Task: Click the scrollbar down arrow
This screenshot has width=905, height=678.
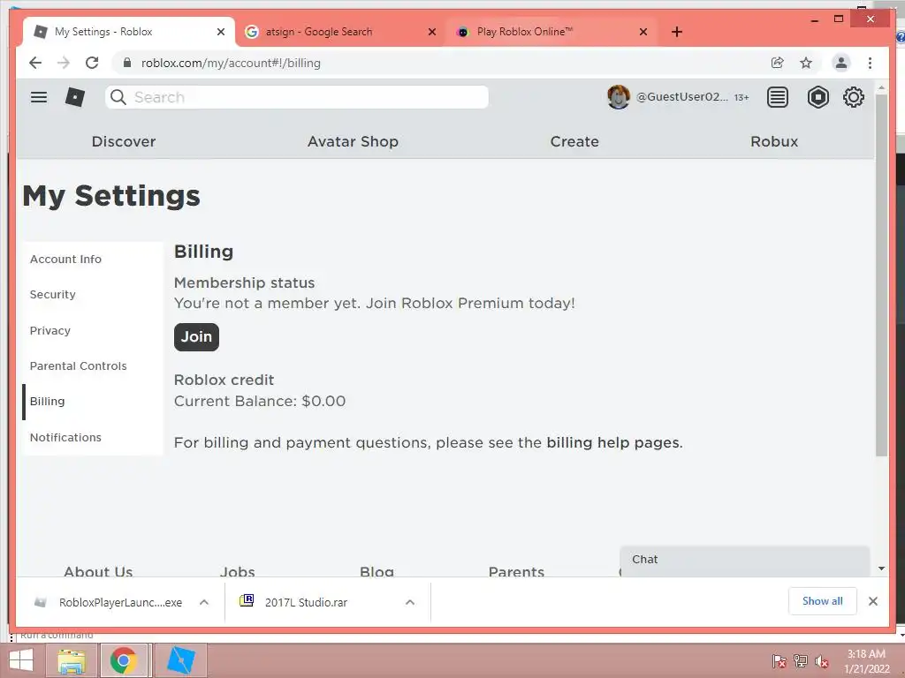Action: [x=881, y=569]
